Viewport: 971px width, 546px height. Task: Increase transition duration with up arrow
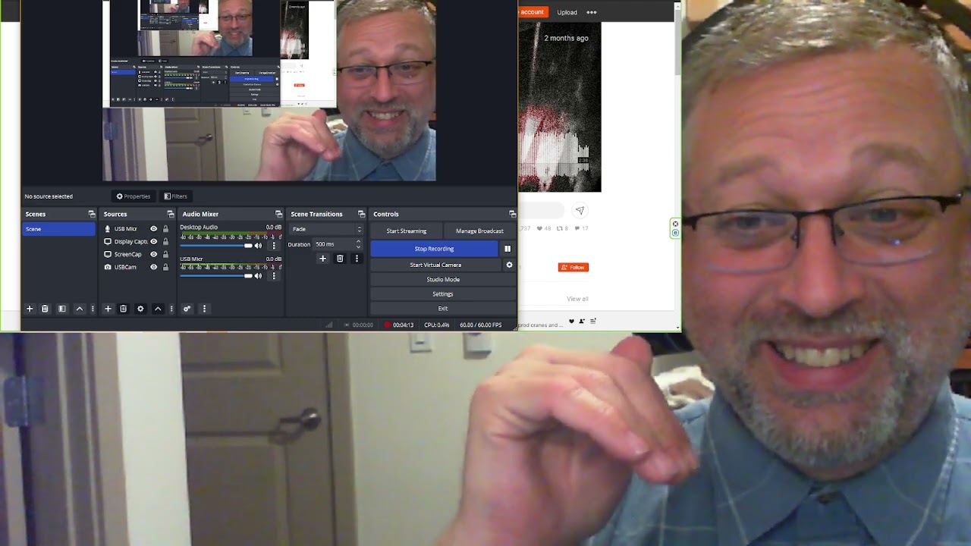coord(358,242)
